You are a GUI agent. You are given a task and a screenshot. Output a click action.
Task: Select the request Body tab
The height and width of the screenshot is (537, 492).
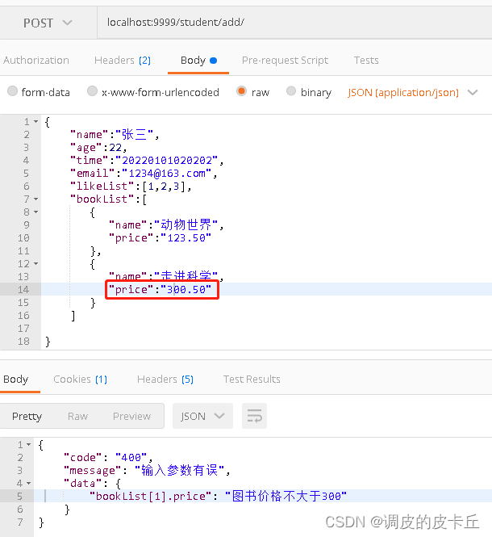[198, 61]
